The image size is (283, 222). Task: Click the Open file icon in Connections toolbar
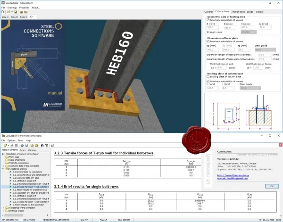[x=8, y=12]
